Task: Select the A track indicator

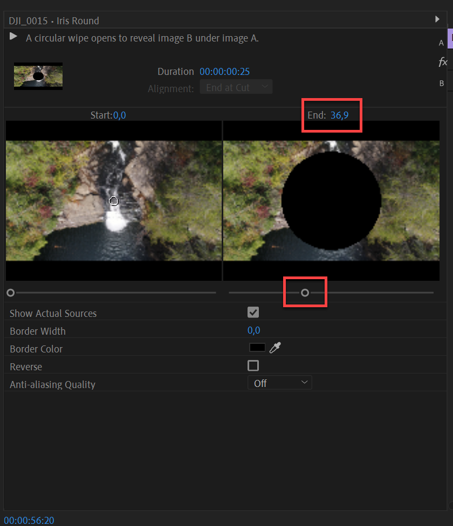Action: [441, 43]
